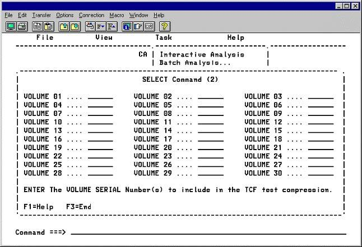Click the VOLUME 09 entry field
The width and height of the screenshot is (362, 247).
tap(321, 114)
